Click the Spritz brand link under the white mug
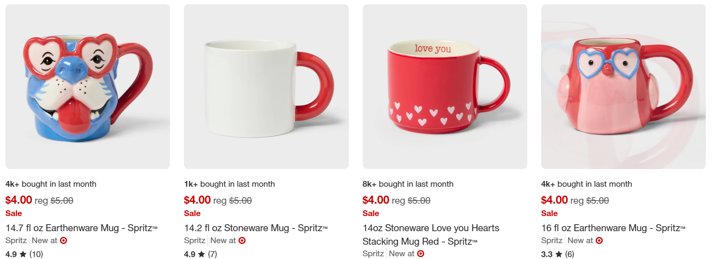This screenshot has height=259, width=712. (194, 240)
